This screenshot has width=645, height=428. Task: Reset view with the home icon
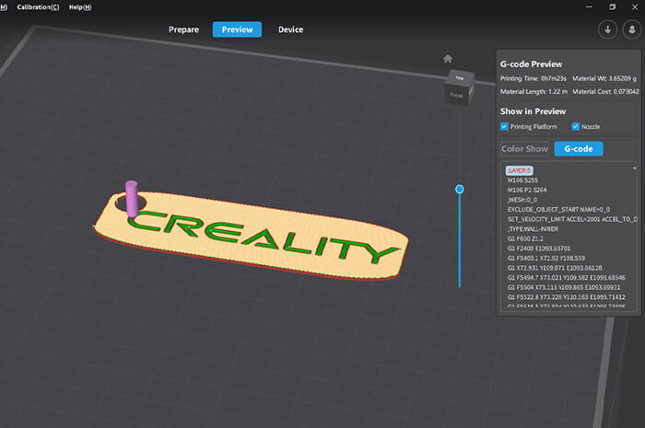tap(448, 59)
